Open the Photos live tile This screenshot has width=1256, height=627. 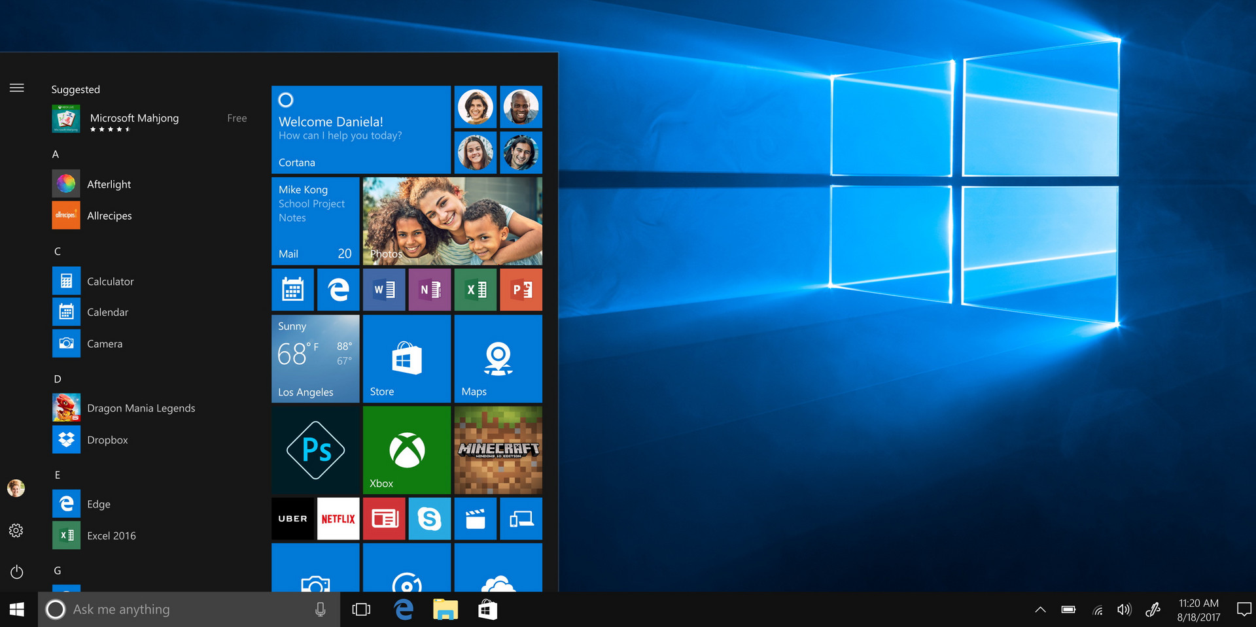pyautogui.click(x=453, y=221)
